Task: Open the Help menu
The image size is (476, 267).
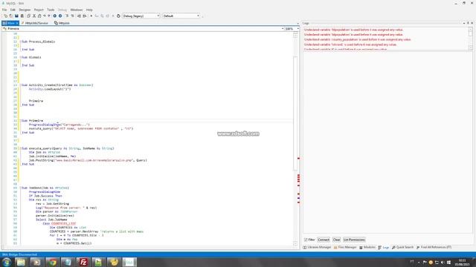Action: pos(89,10)
